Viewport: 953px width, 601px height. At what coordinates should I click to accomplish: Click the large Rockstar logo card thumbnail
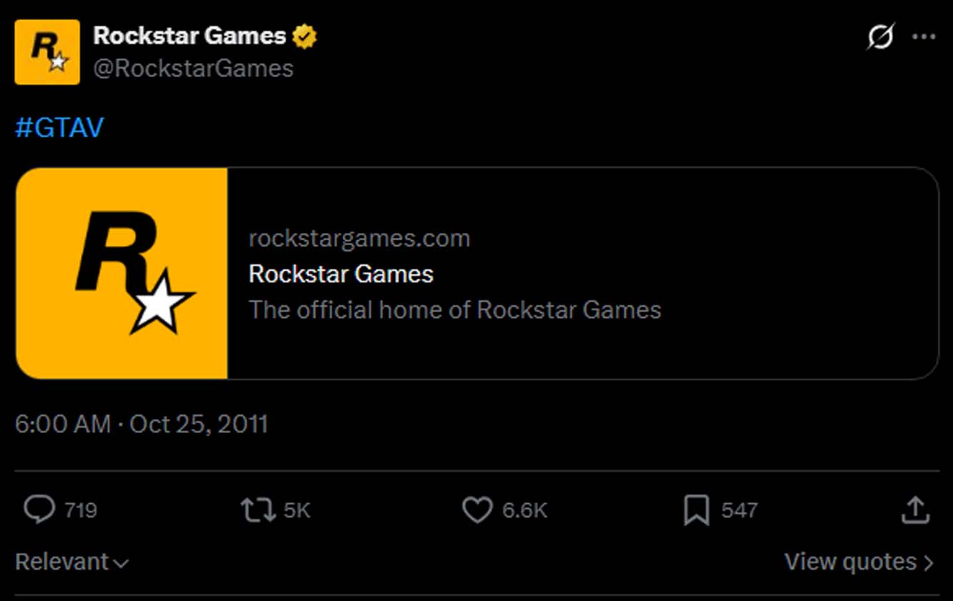click(122, 273)
